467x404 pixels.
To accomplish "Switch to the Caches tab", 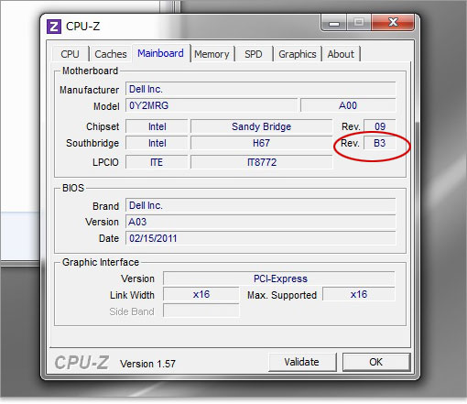I will click(x=111, y=54).
